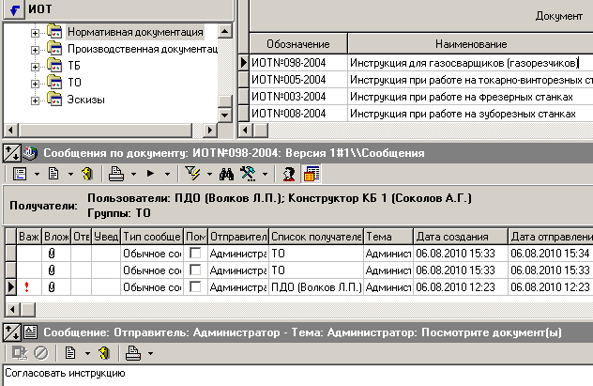Click the back arrow icon beside ИОТ

(14, 9)
